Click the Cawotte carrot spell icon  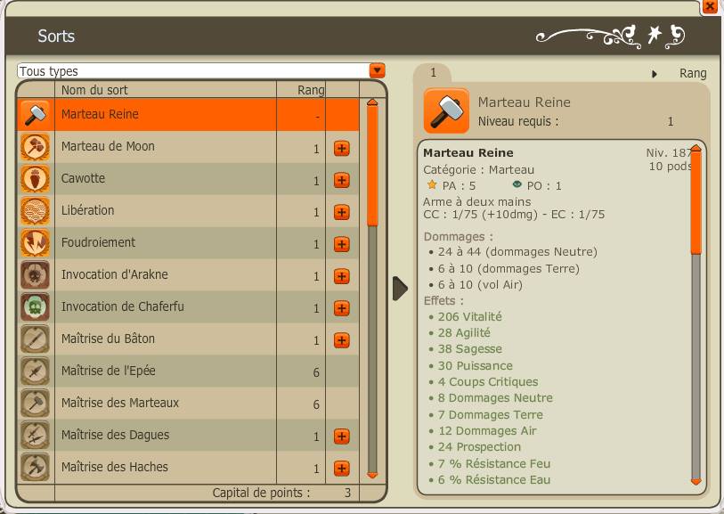tap(36, 179)
